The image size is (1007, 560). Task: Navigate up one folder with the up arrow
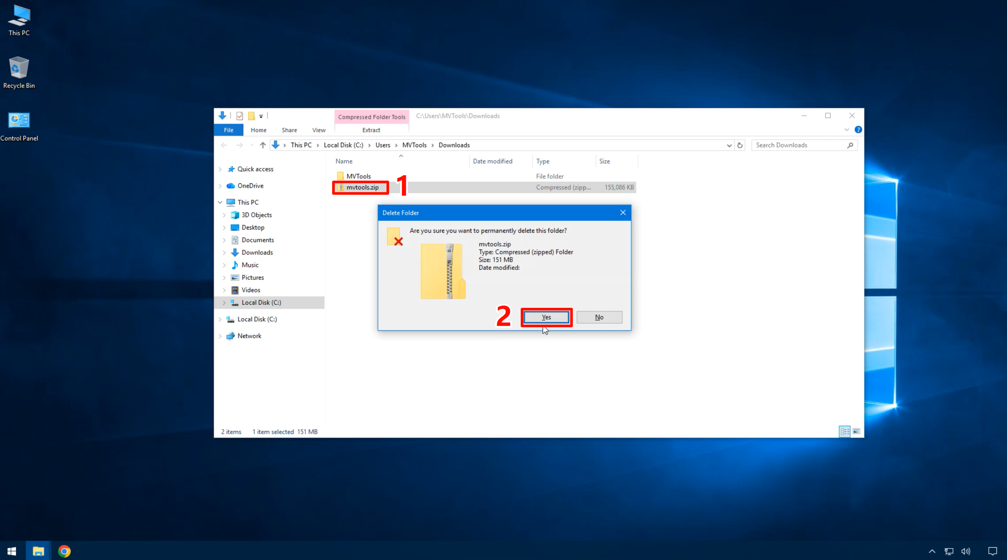(262, 145)
